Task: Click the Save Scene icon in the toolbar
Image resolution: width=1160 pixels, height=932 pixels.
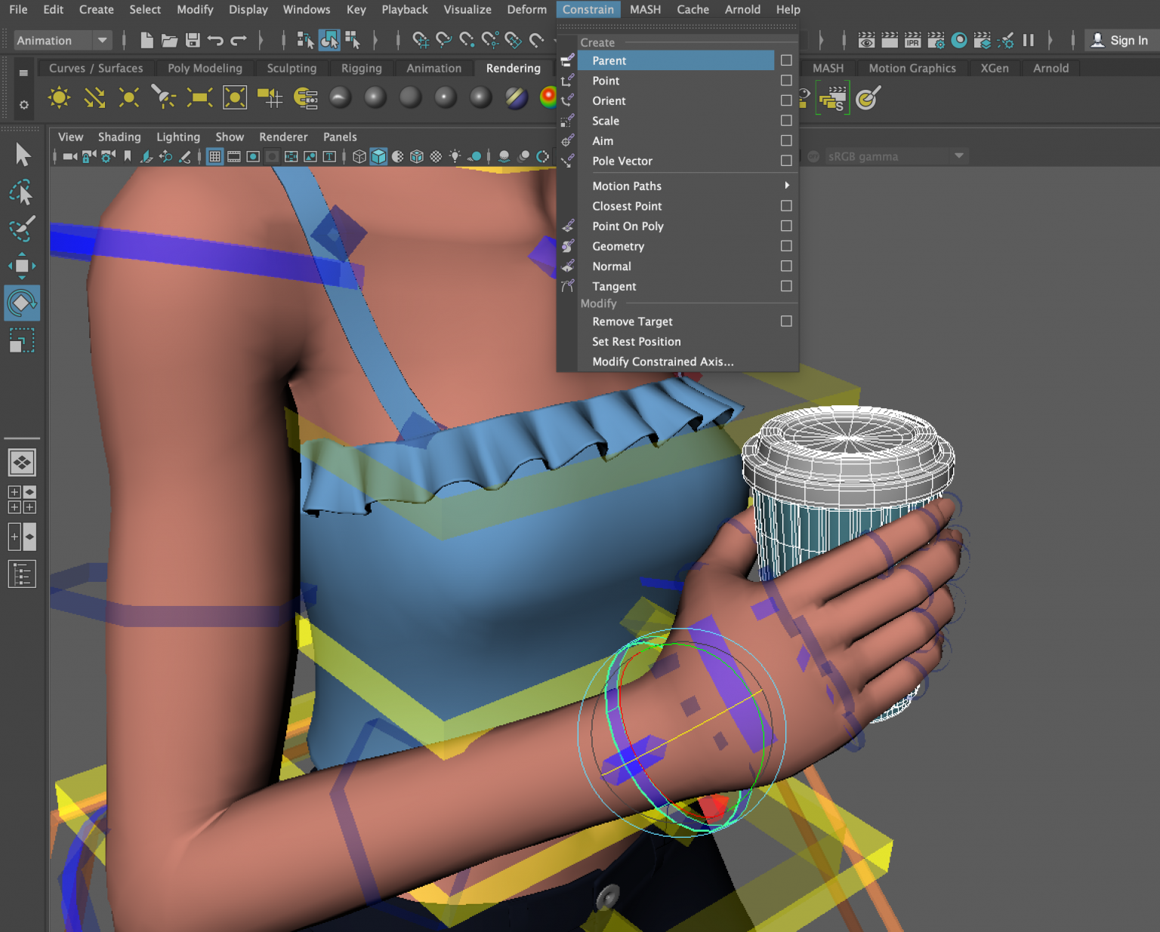Action: pos(192,40)
